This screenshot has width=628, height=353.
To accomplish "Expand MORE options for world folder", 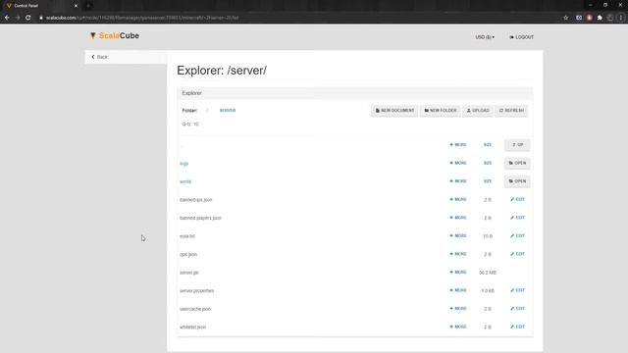I will pos(458,181).
